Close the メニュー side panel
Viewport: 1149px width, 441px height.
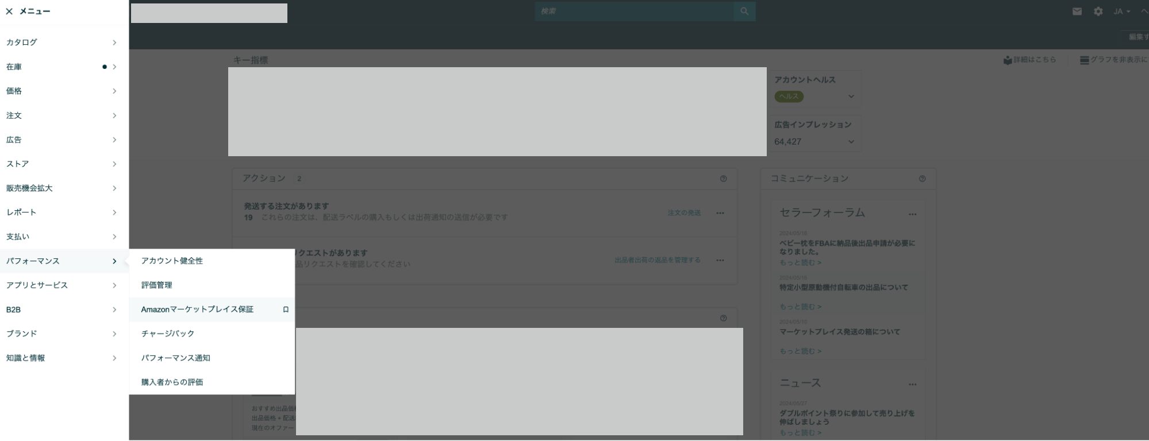click(9, 11)
